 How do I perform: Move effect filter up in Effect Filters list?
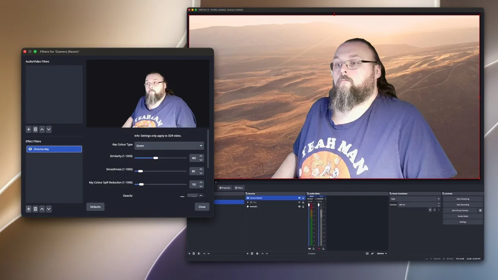click(x=42, y=209)
